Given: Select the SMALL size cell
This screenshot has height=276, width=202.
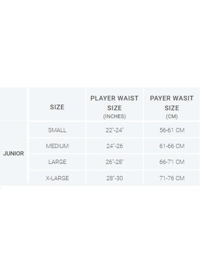Looking at the screenshot, I should click(57, 130).
